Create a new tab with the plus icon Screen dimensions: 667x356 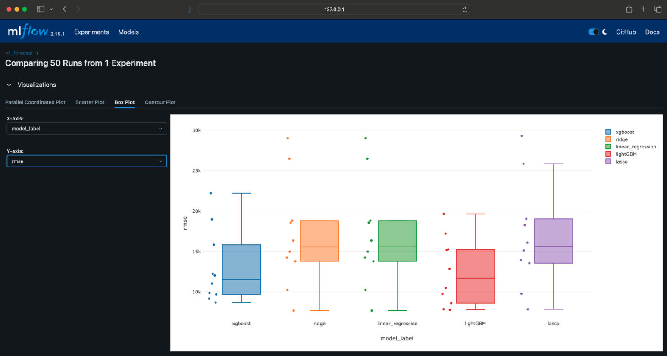(x=643, y=9)
